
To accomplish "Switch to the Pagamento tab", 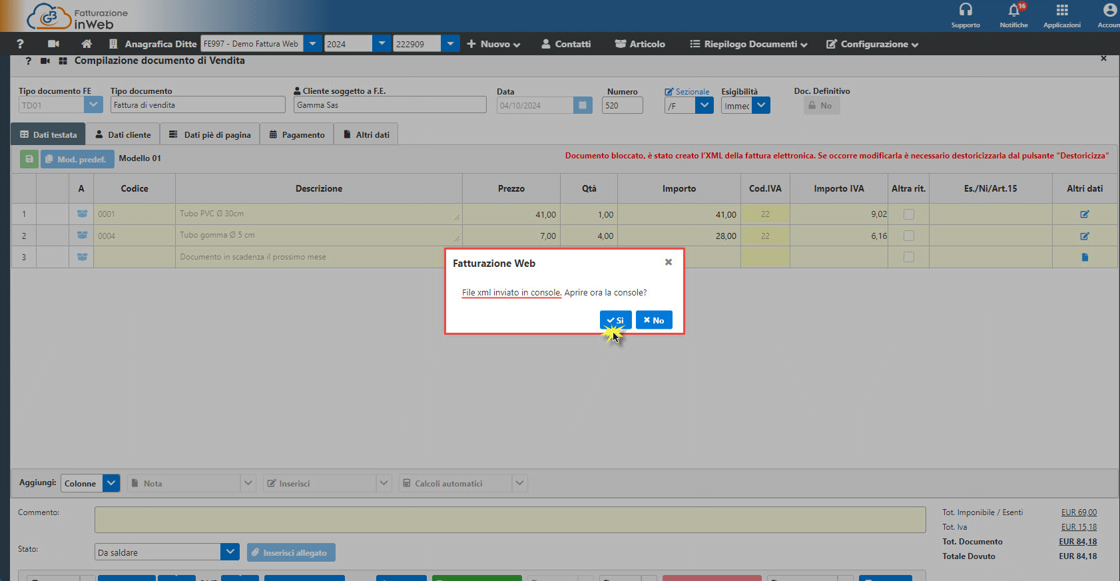I will point(296,134).
